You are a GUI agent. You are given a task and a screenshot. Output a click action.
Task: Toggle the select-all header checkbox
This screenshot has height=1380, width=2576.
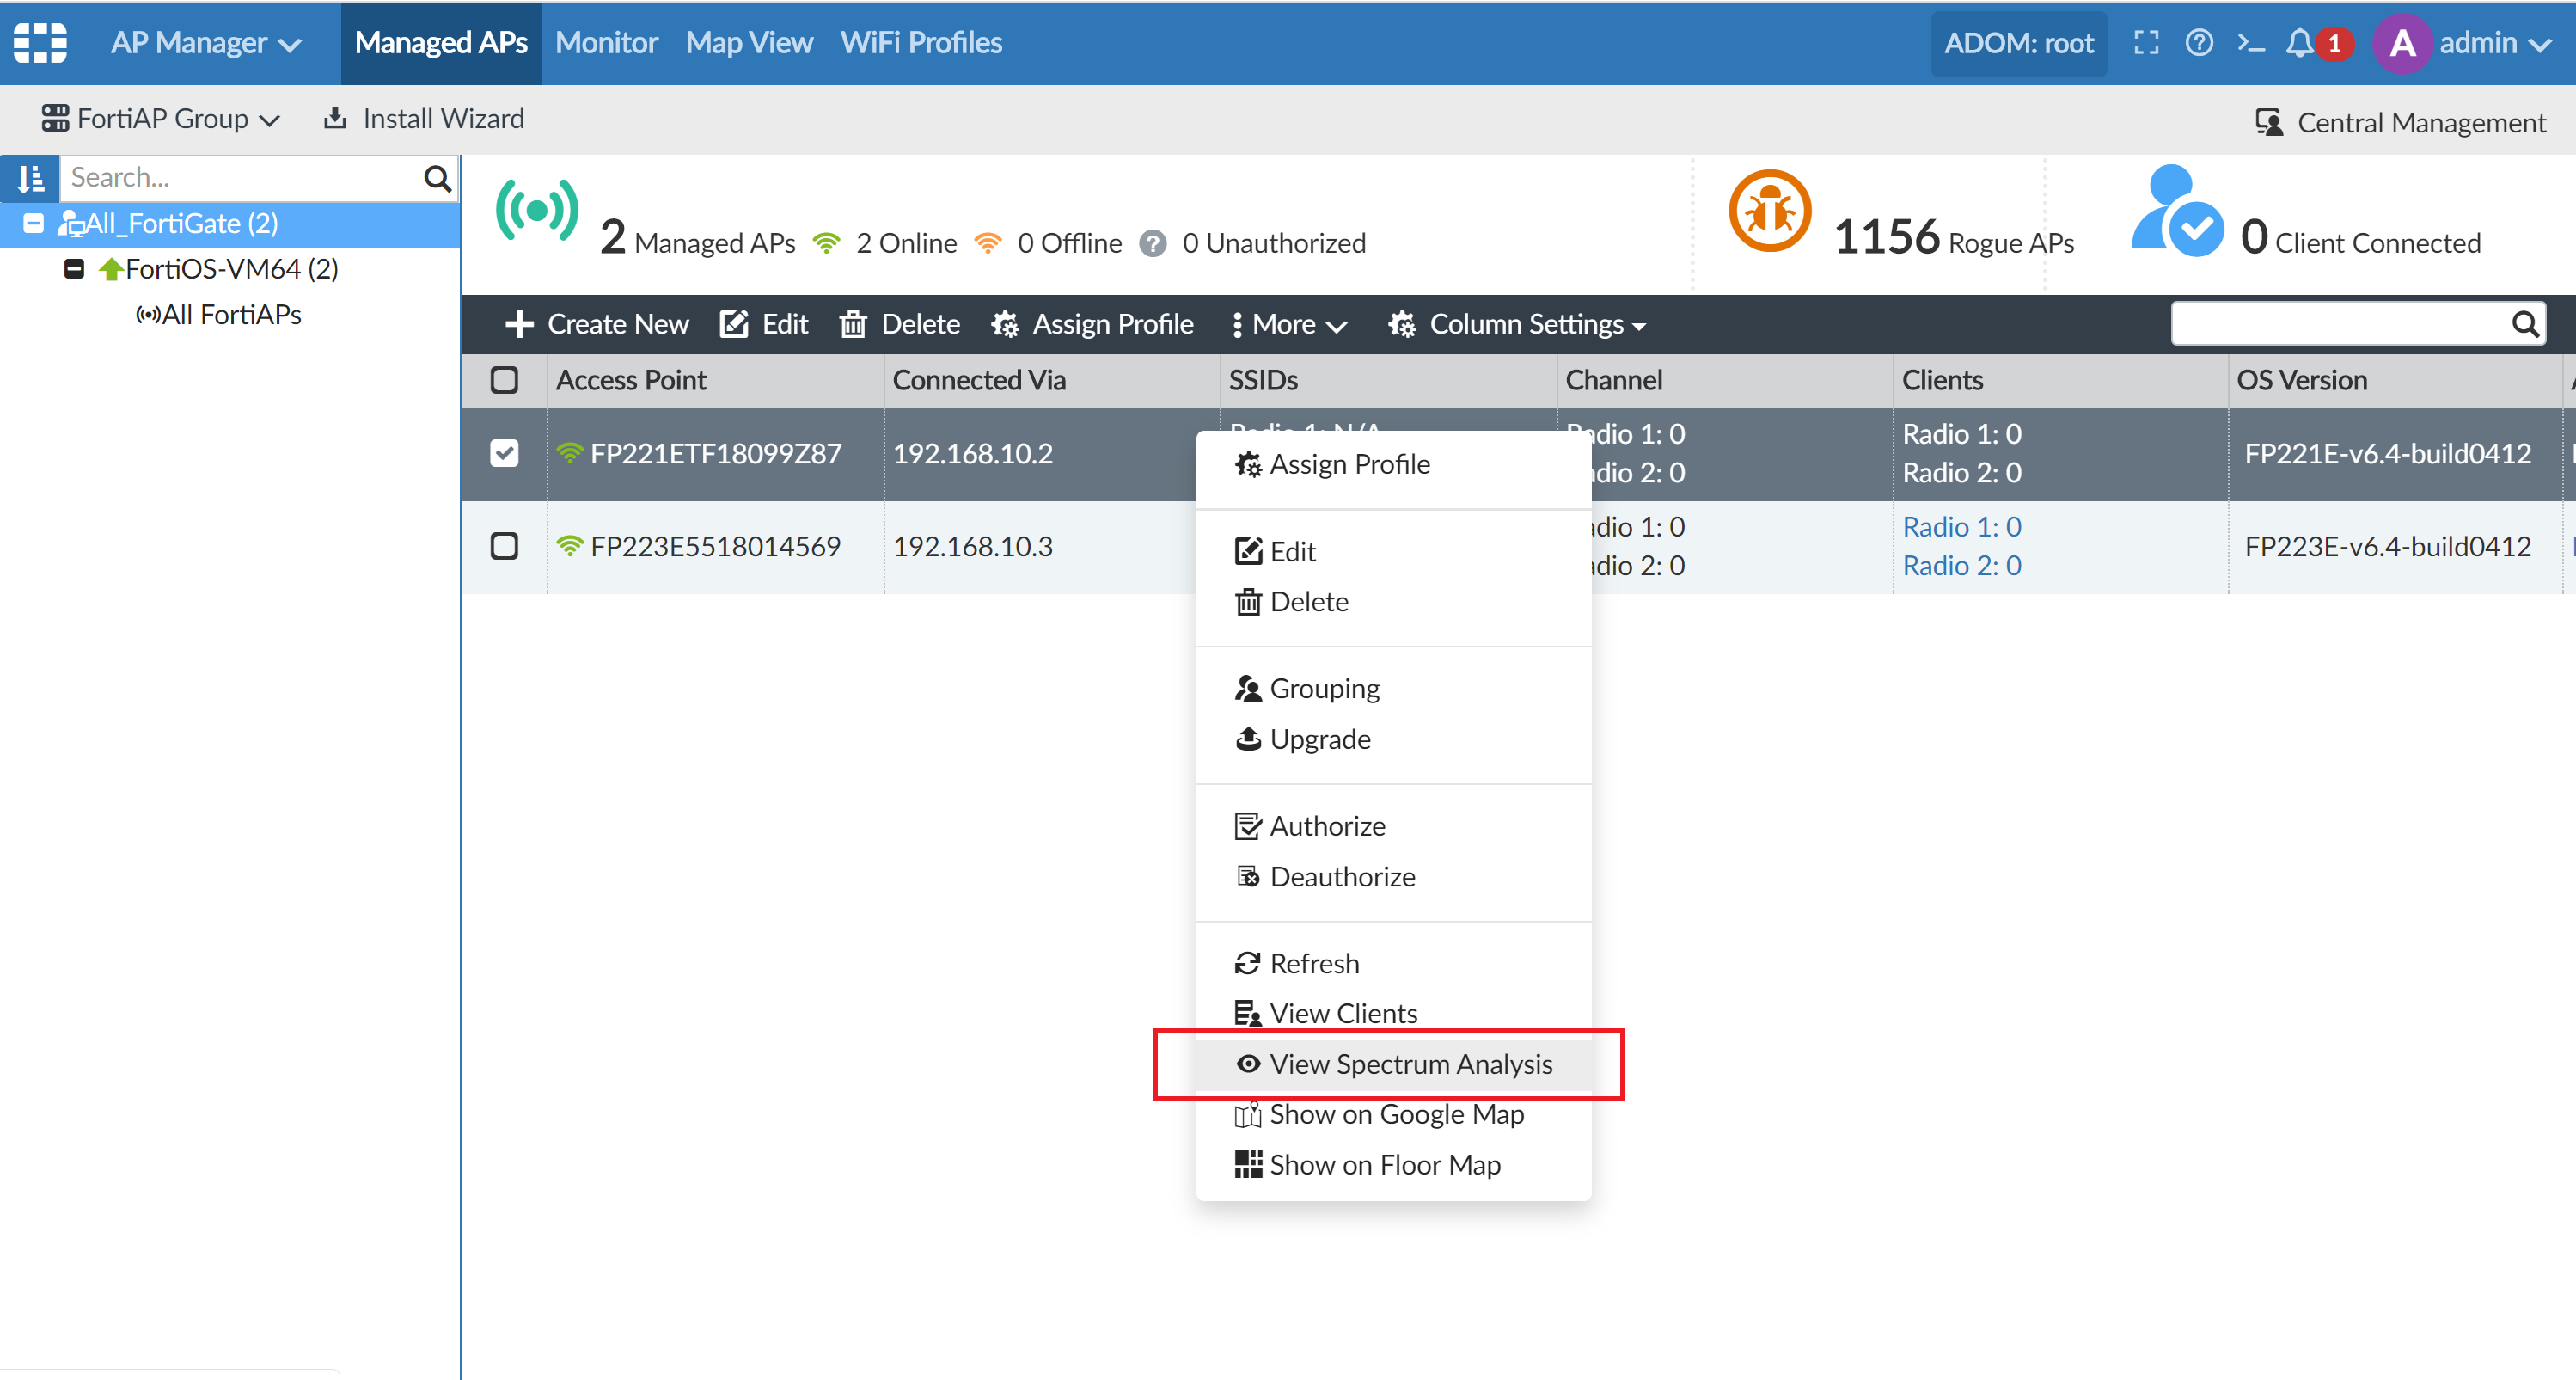click(504, 380)
